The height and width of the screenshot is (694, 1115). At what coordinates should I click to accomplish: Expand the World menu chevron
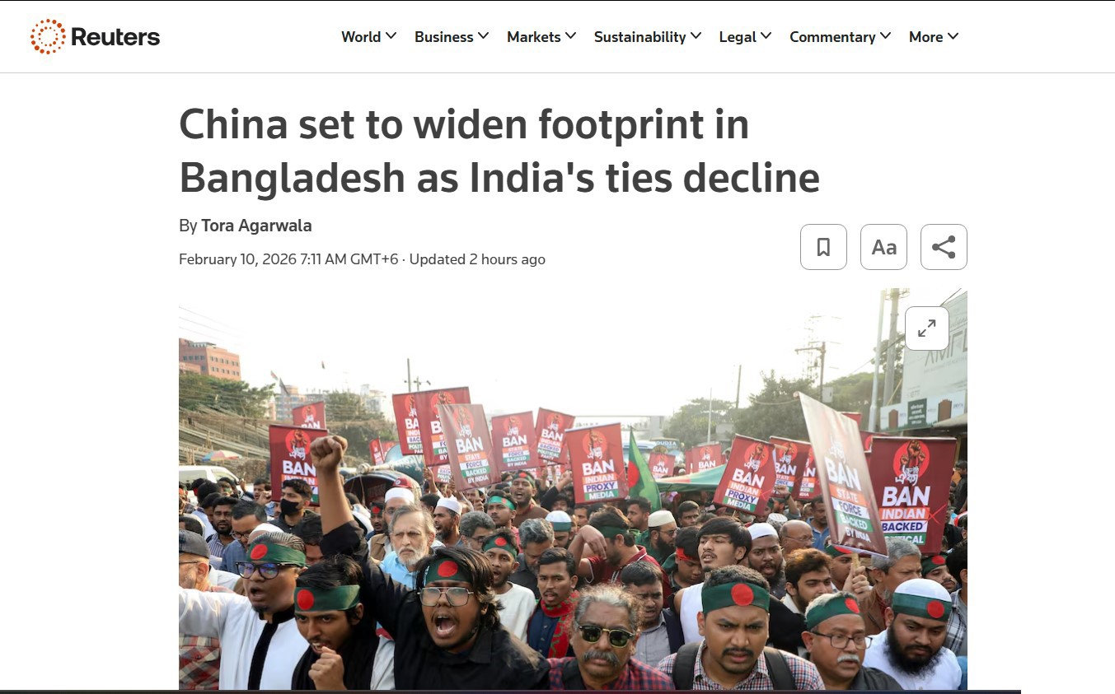tap(391, 36)
